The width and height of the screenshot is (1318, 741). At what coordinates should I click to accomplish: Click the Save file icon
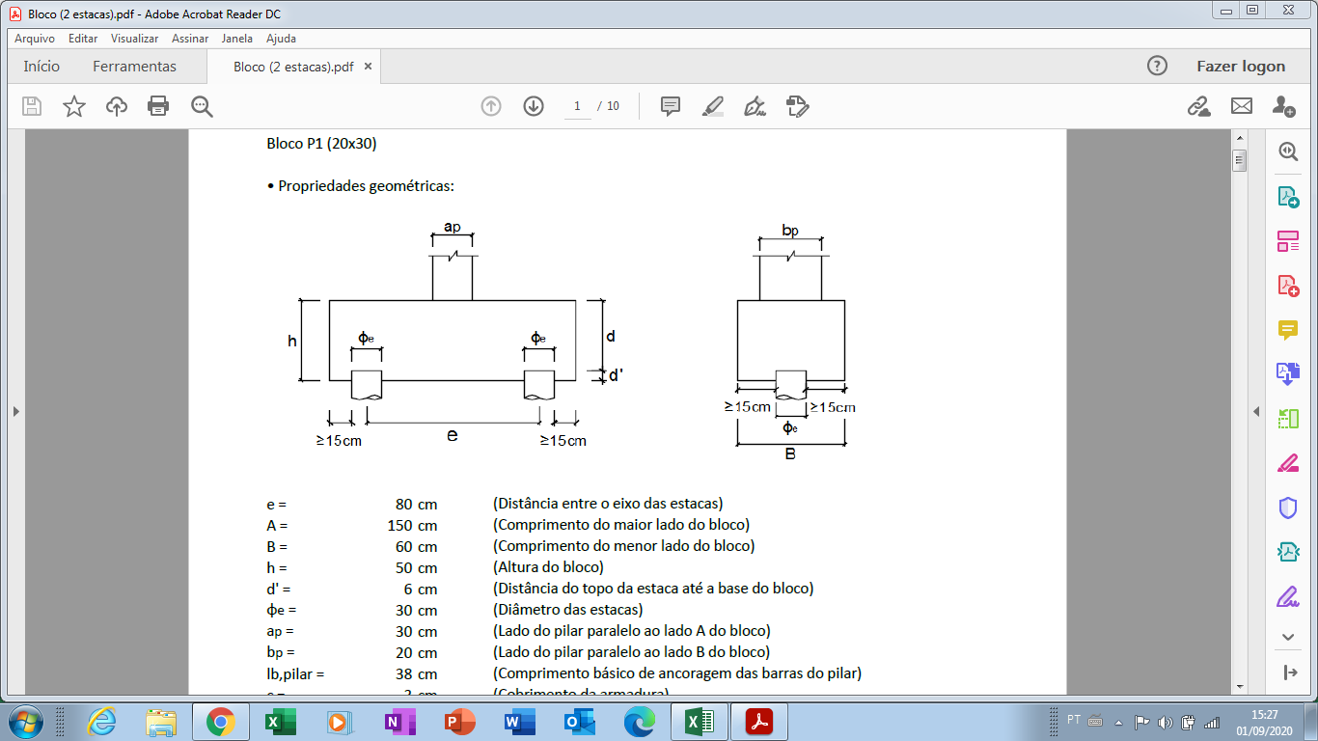(32, 106)
